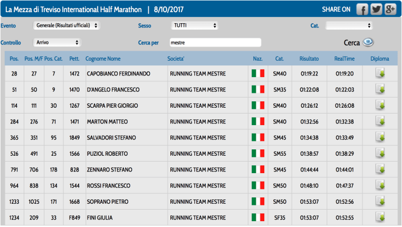The image size is (402, 227).
Task: Sort by RealTime column header
Action: 344,59
